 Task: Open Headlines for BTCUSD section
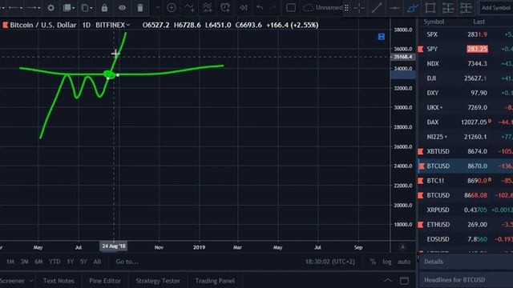click(x=466, y=280)
